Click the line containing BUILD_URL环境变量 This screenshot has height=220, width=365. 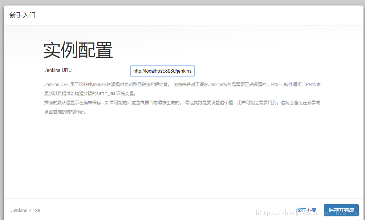pos(90,94)
